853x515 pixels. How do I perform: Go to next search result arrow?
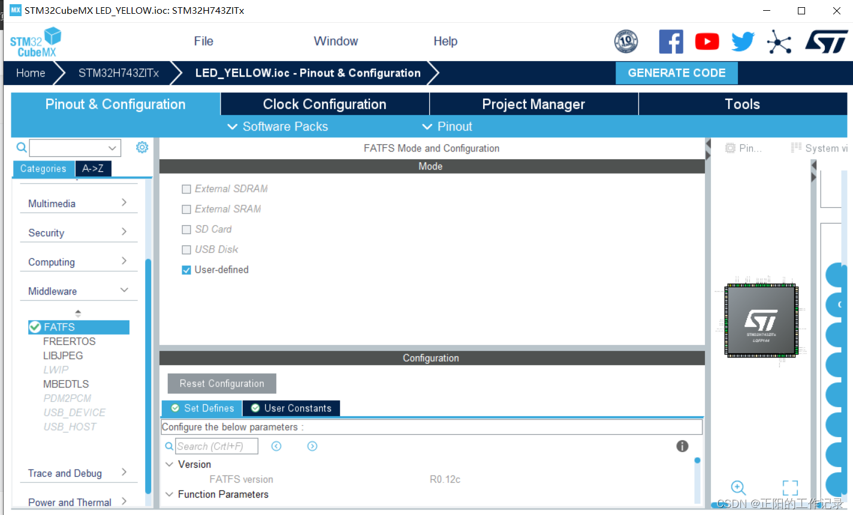[312, 446]
